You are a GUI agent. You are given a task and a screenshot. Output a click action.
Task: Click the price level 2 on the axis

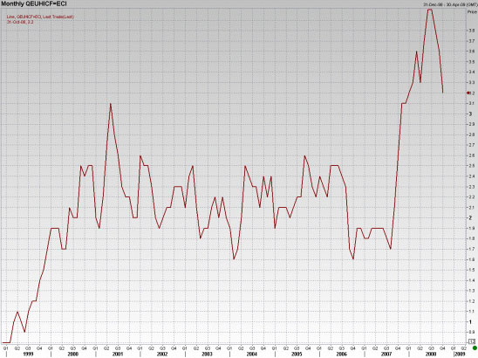(x=470, y=218)
